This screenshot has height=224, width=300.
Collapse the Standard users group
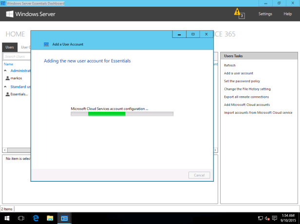(5, 86)
